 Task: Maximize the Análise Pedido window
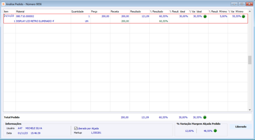pyautogui.click(x=242, y=4)
